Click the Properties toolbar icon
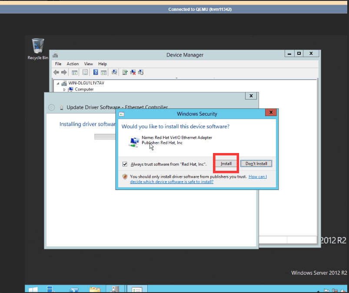Image resolution: width=349 pixels, height=293 pixels. pos(85,72)
